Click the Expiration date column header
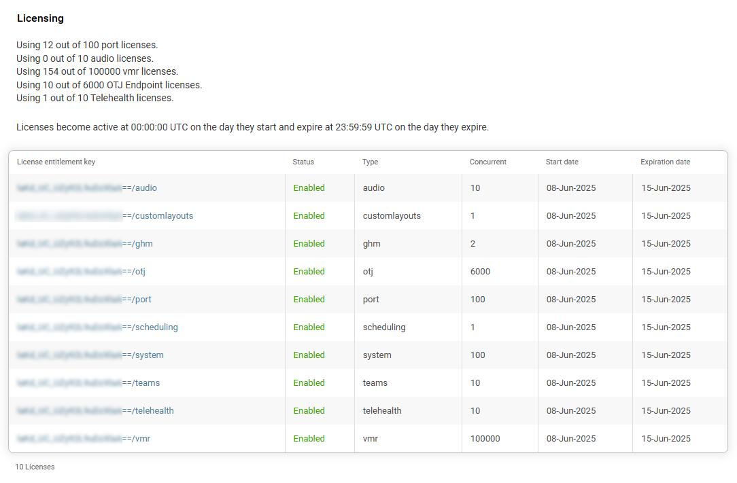Viewport: 737px width, 483px height. tap(665, 162)
